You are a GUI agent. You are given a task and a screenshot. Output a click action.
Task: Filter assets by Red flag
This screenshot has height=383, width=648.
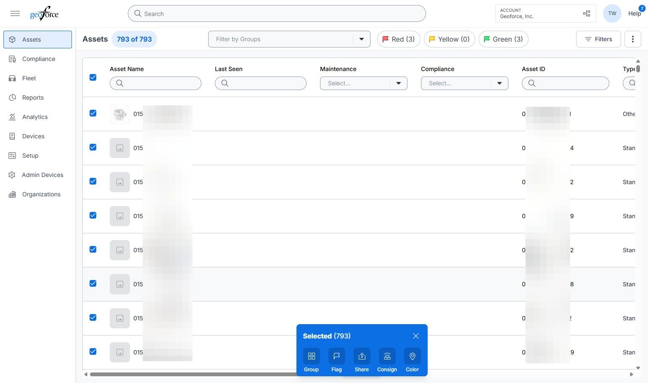[x=399, y=39]
